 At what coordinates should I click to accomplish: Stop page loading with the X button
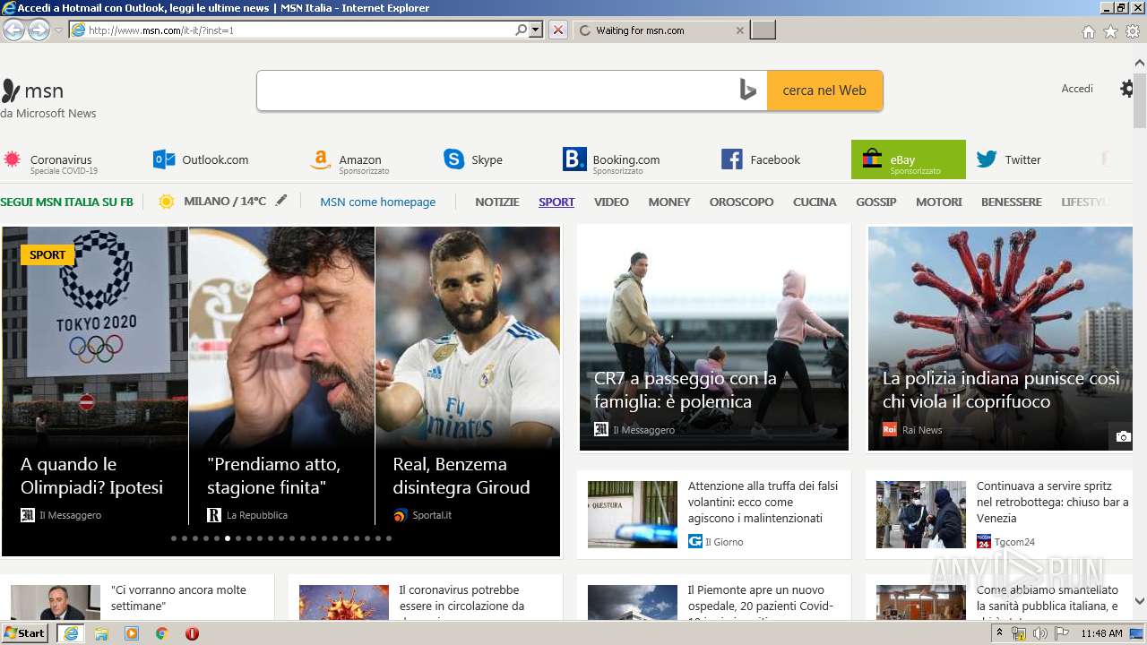[558, 30]
